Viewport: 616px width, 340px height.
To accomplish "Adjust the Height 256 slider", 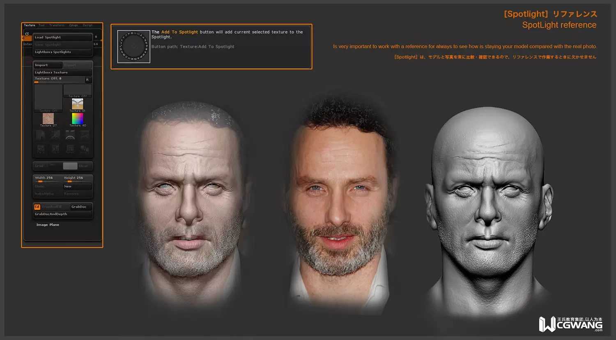I will 77,179.
